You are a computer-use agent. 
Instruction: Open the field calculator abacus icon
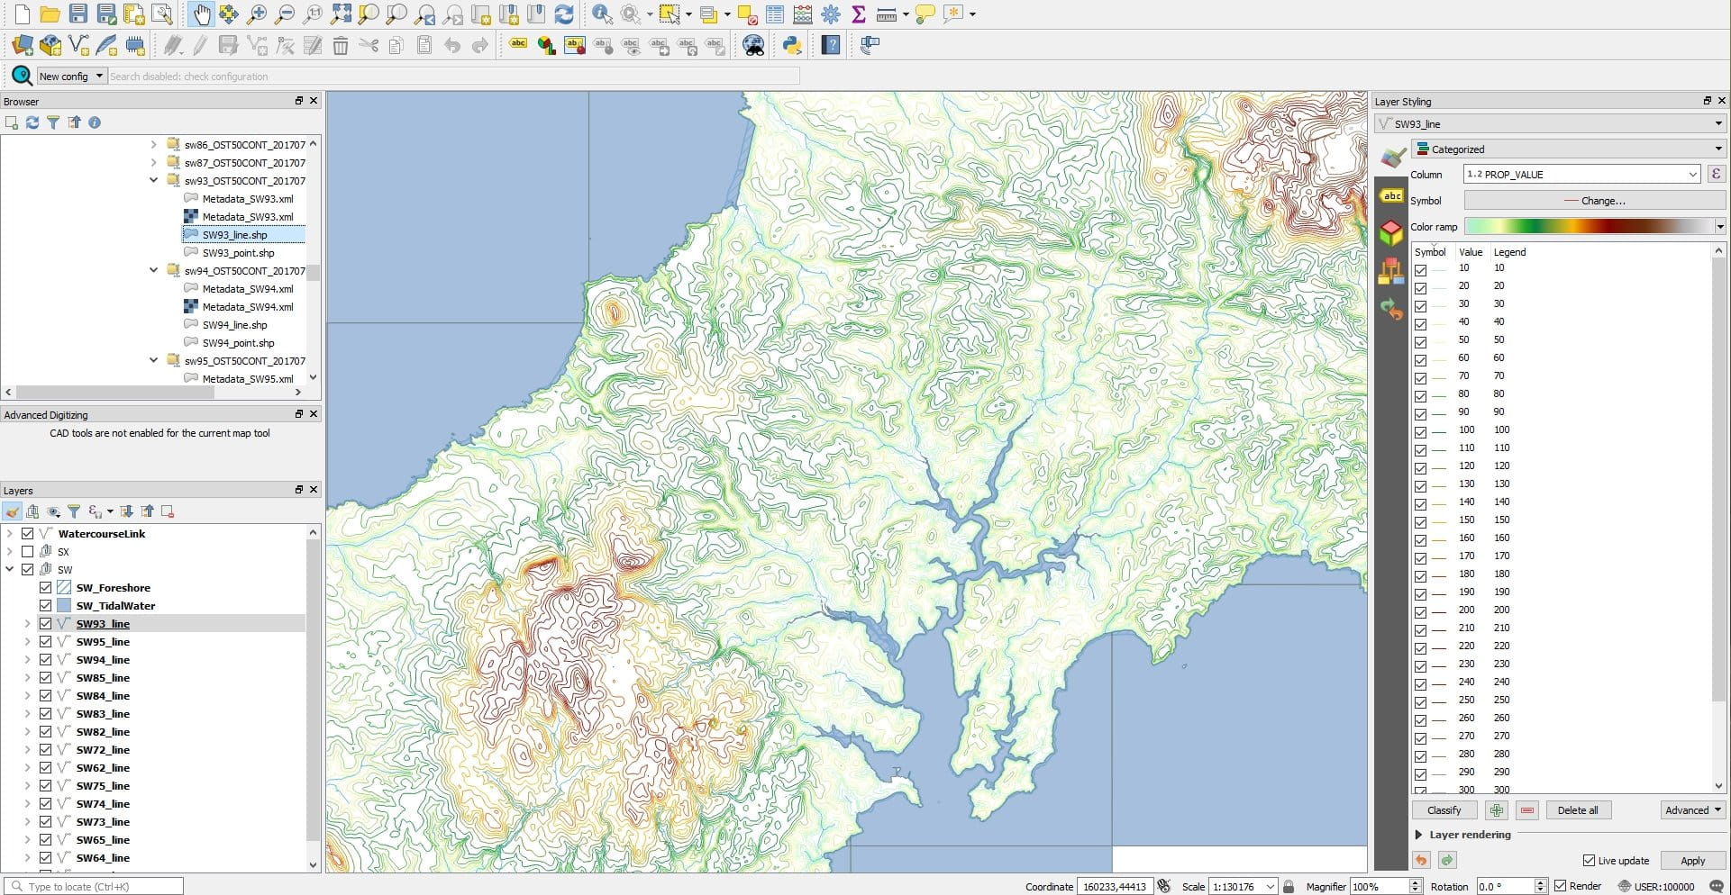click(x=802, y=14)
